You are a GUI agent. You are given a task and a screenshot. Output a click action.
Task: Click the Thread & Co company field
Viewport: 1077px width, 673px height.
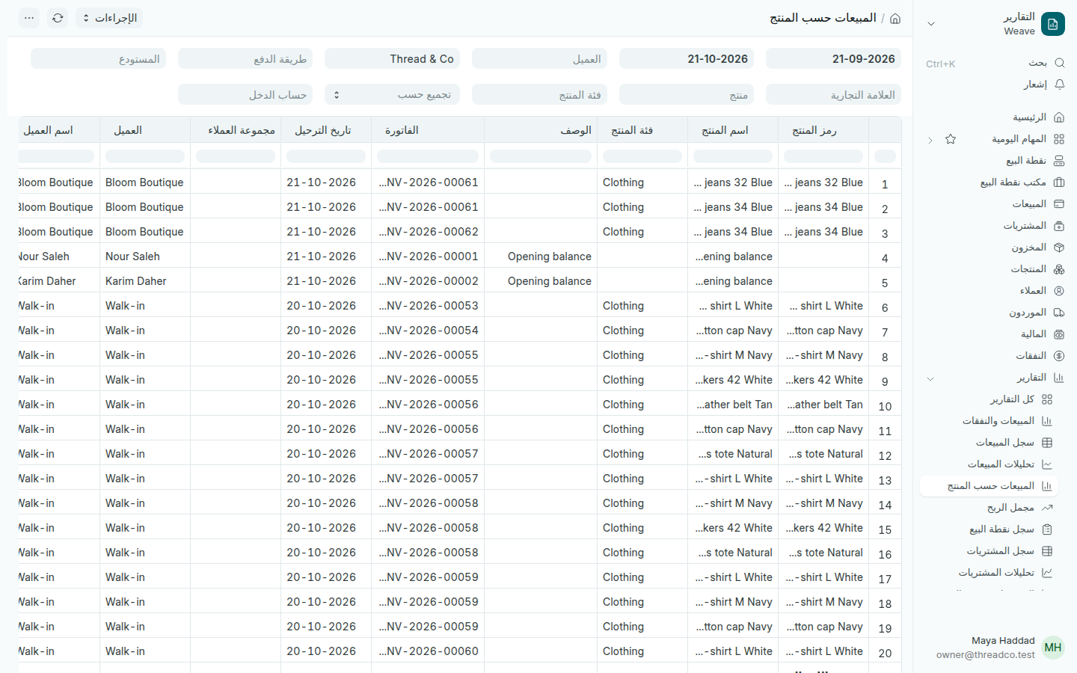tap(392, 59)
